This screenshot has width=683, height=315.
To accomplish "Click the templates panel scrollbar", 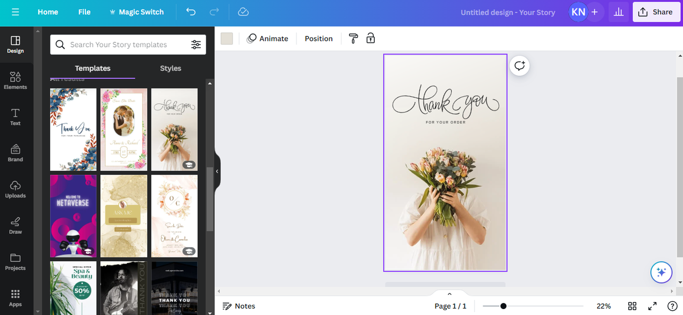I will [x=210, y=199].
